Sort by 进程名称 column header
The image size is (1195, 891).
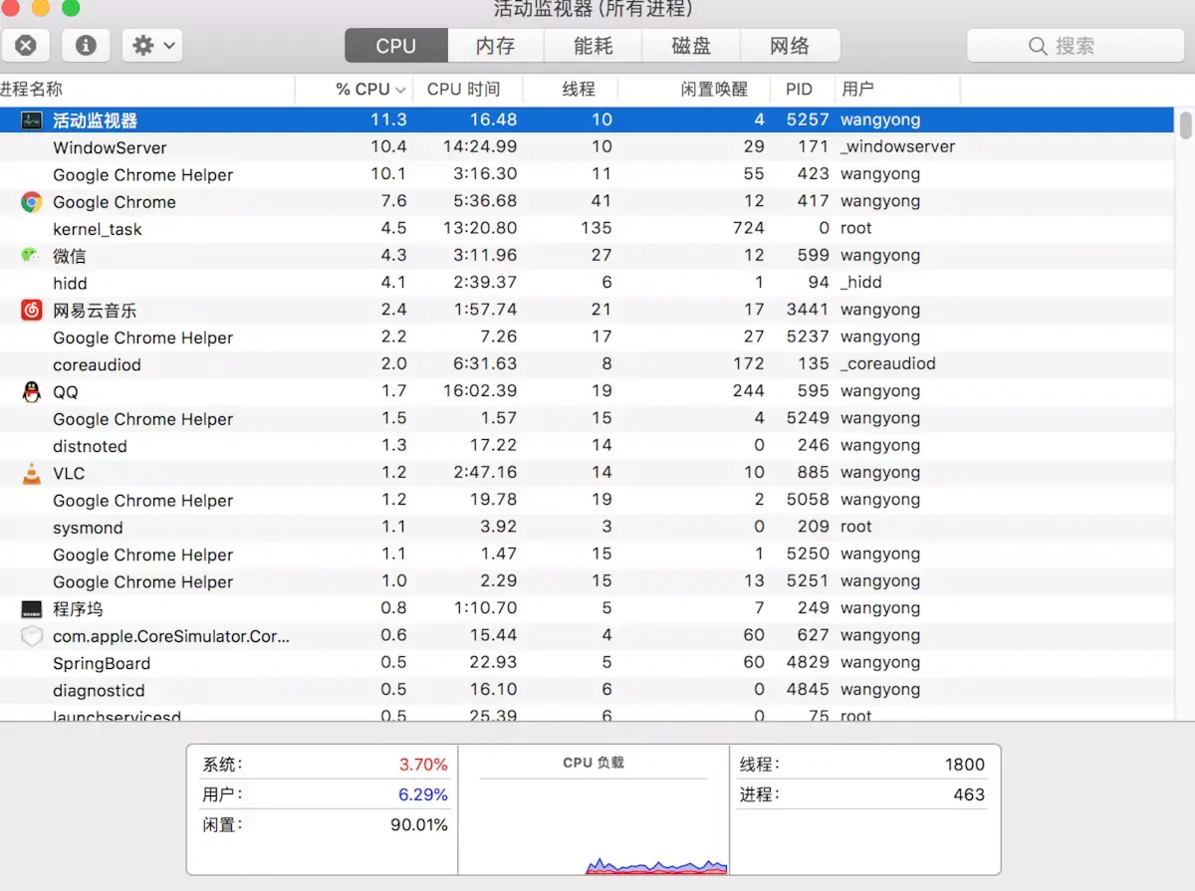coord(147,89)
